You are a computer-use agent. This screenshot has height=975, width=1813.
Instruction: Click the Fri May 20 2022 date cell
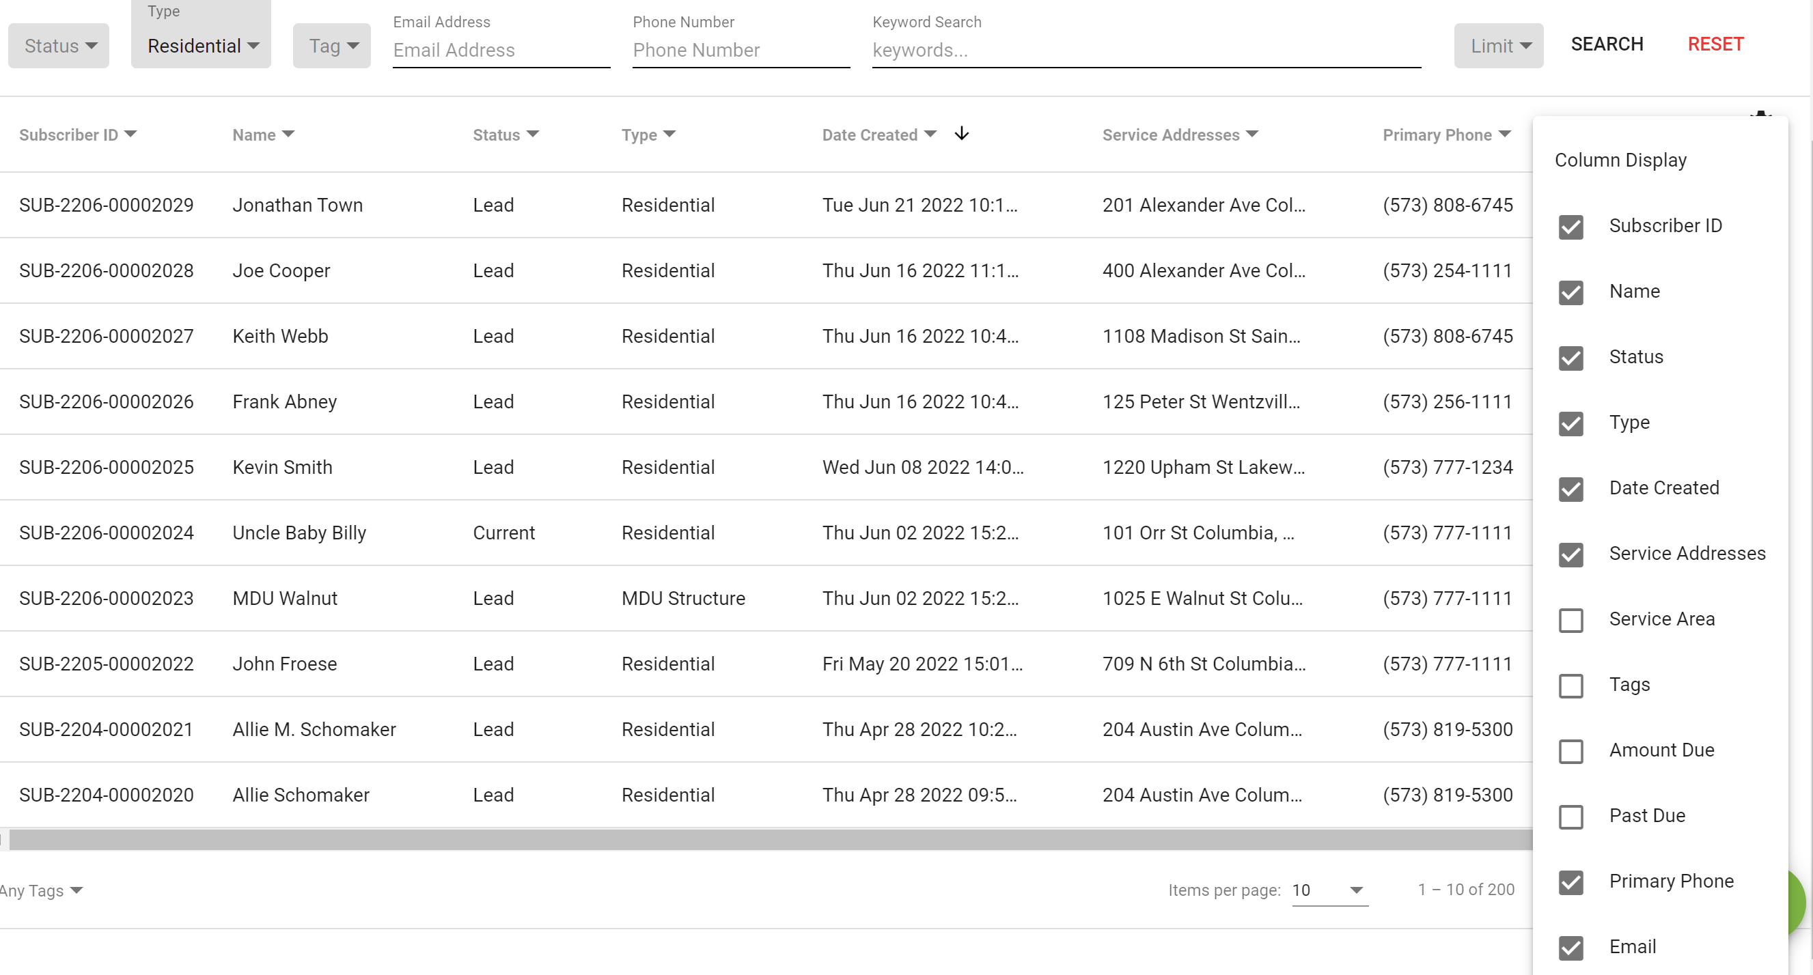coord(922,664)
